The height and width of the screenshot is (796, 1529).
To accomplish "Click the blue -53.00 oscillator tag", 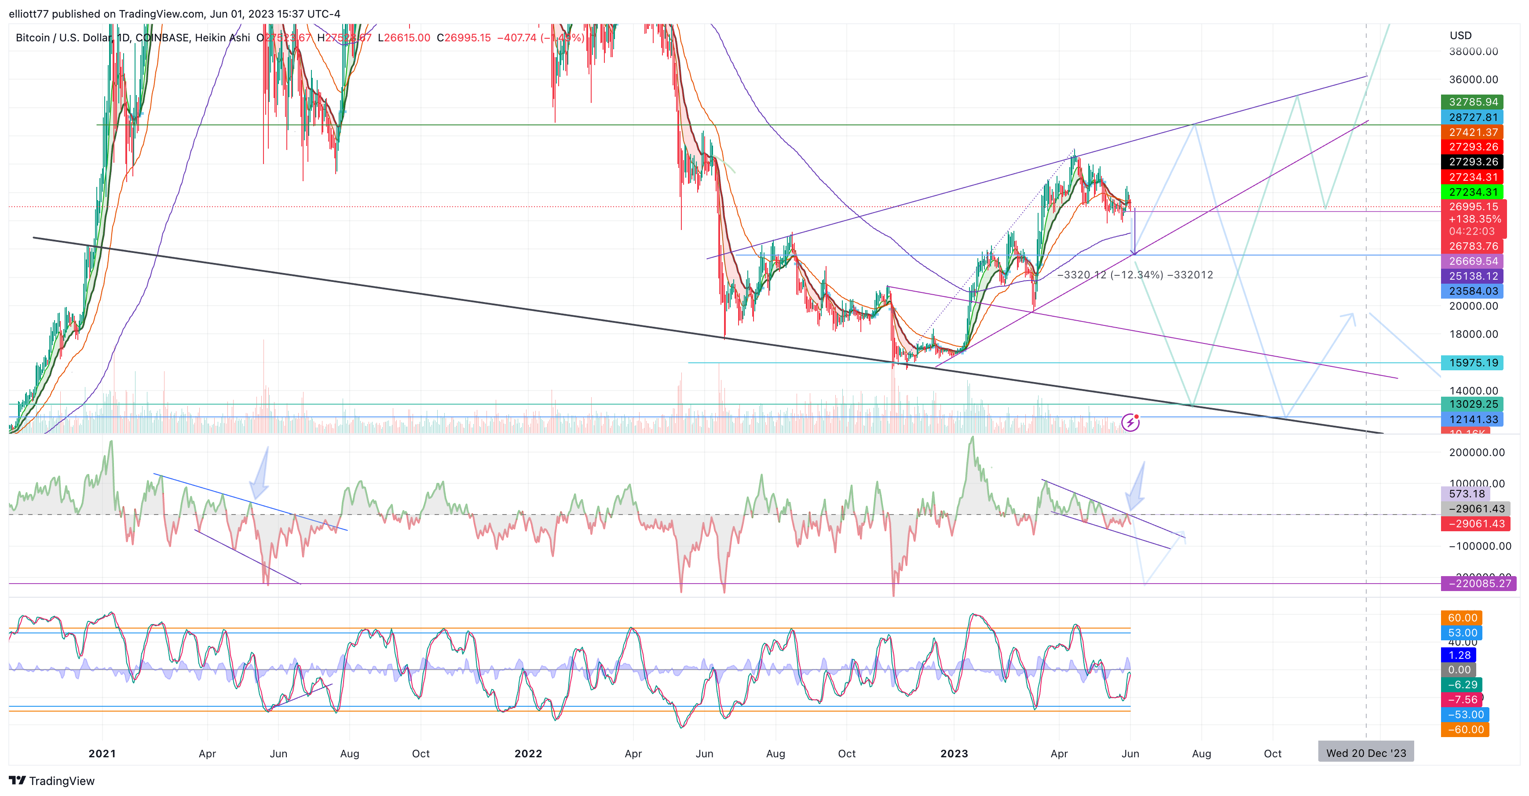I will click(1465, 715).
